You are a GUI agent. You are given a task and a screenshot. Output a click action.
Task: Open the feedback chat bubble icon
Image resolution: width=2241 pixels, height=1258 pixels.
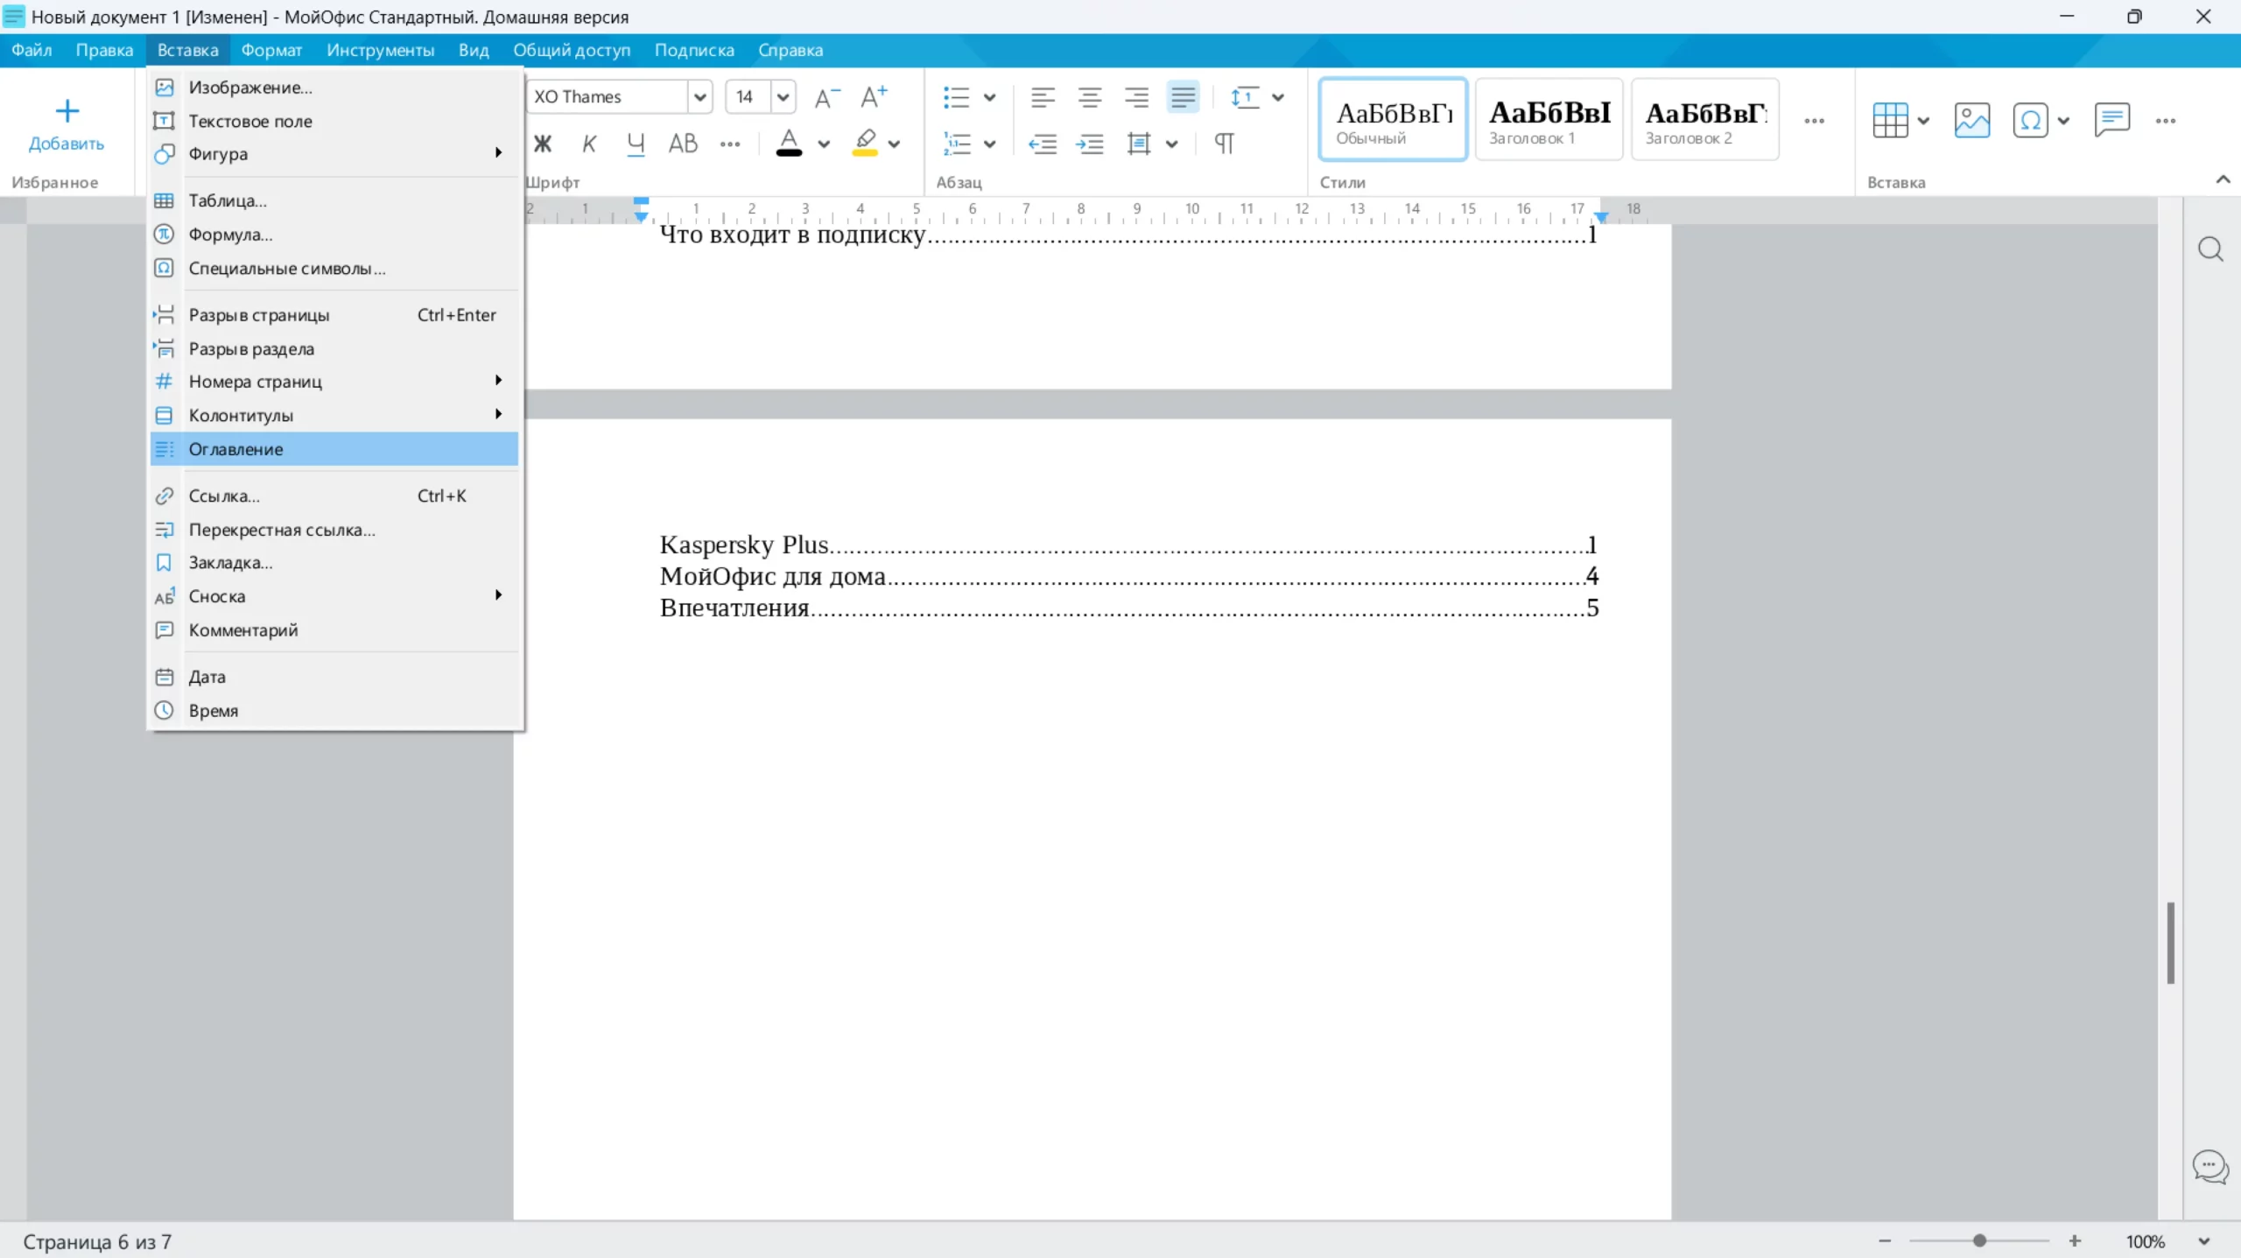pyautogui.click(x=2209, y=1167)
